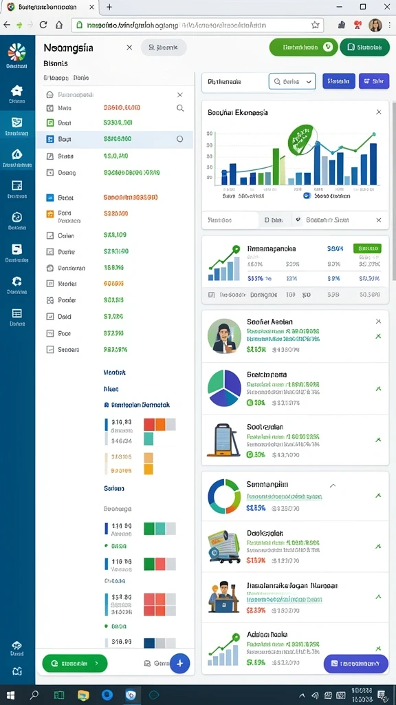Screen dimensions: 396x705
Task: Collapse the donut chart card chevron
Action: (333, 485)
